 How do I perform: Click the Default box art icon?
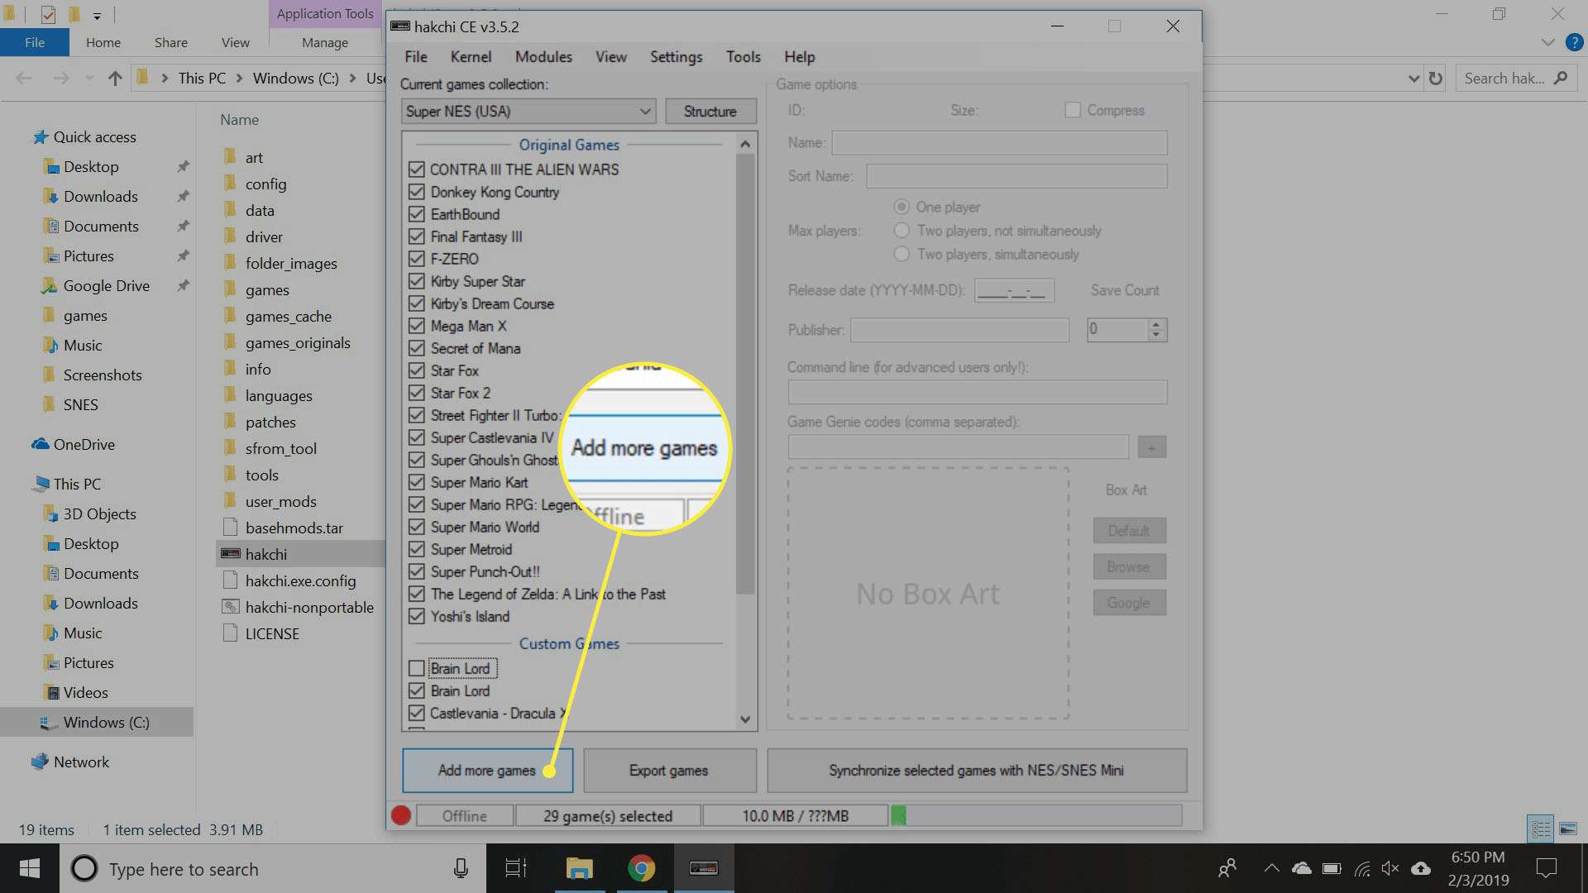click(x=1128, y=531)
